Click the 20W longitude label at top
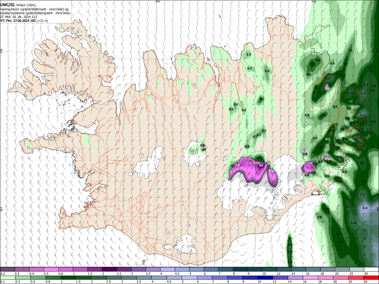This screenshot has width=379, height=284. click(x=158, y=1)
